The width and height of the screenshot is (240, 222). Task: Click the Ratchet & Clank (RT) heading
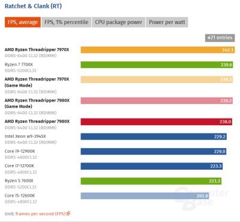pyautogui.click(x=33, y=6)
